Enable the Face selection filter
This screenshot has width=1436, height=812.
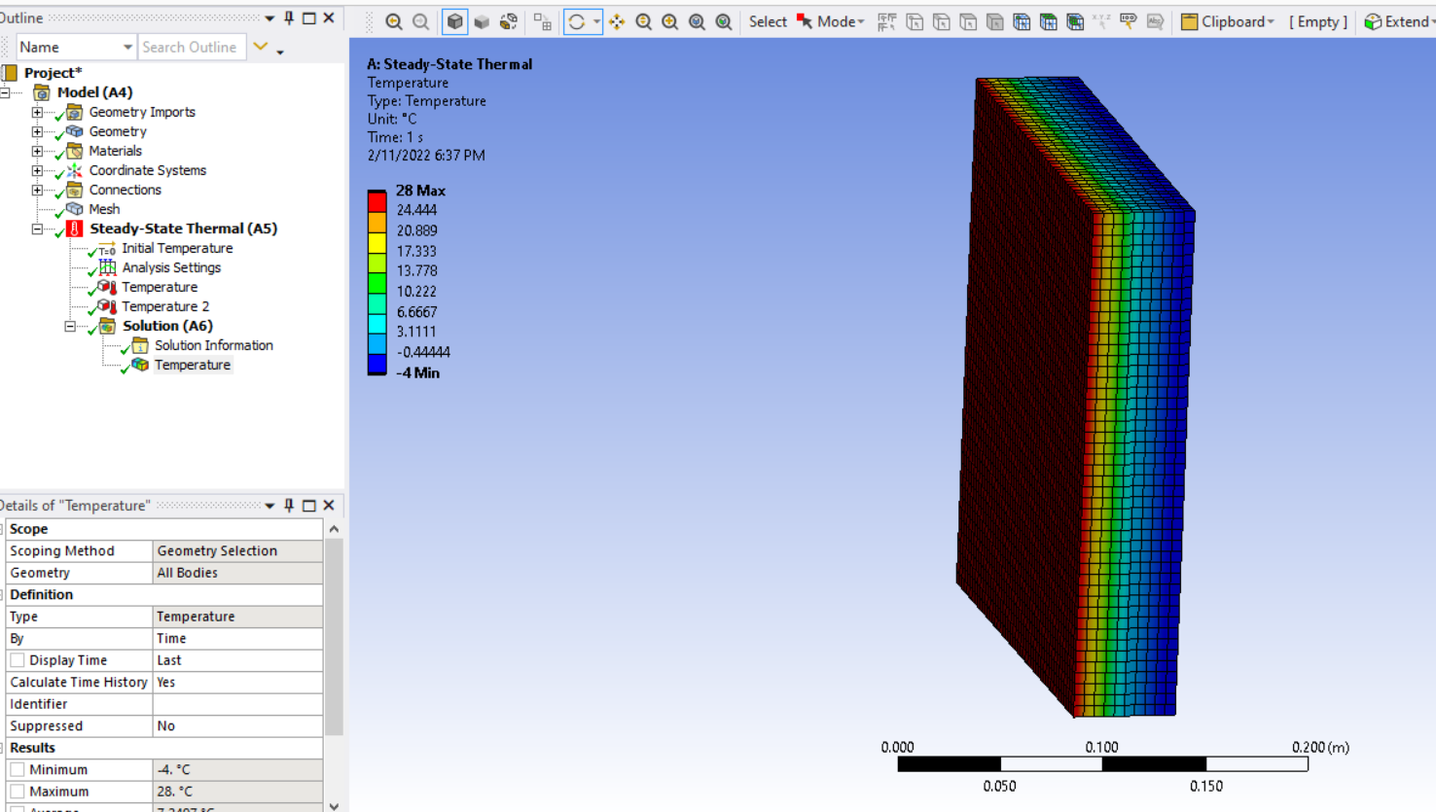(x=968, y=21)
